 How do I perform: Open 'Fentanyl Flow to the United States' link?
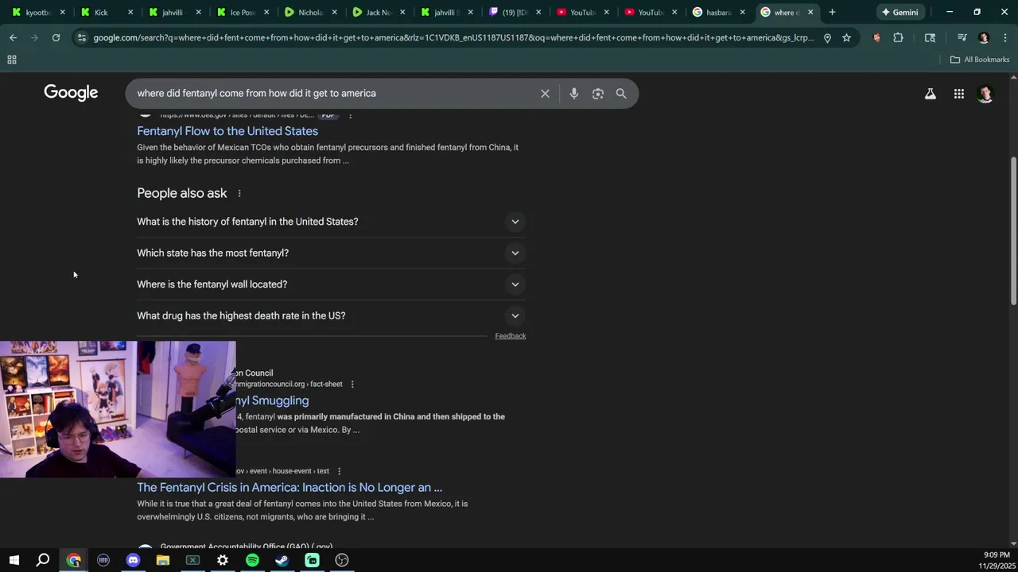pos(227,131)
